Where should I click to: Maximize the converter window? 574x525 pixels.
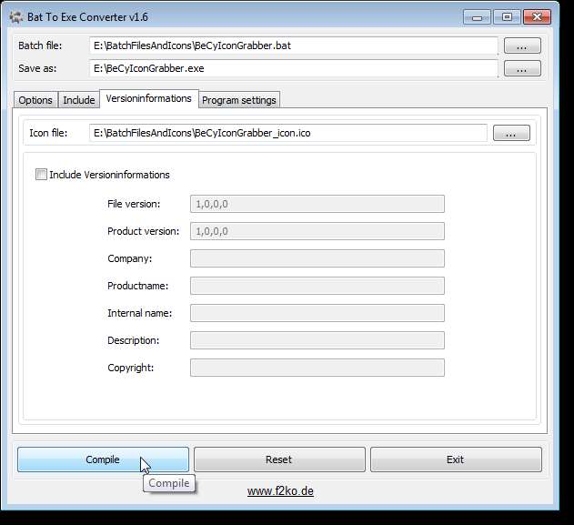[507, 17]
